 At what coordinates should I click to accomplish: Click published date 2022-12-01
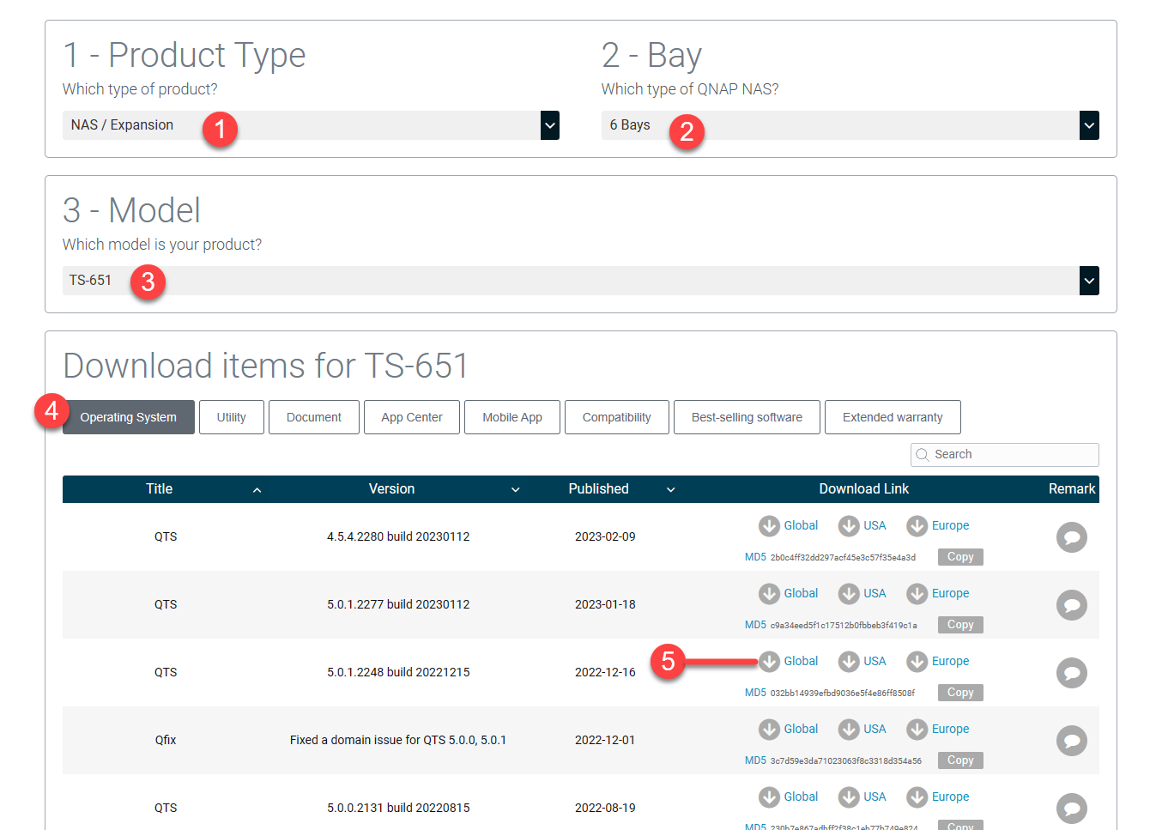pos(605,740)
